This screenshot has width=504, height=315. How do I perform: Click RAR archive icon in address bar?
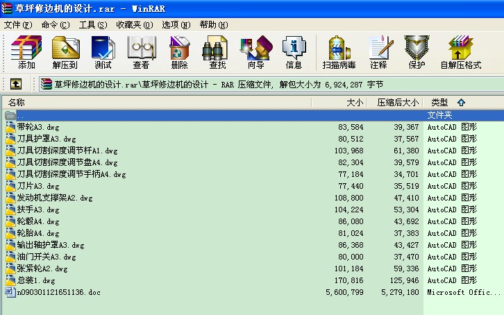pyautogui.click(x=47, y=84)
